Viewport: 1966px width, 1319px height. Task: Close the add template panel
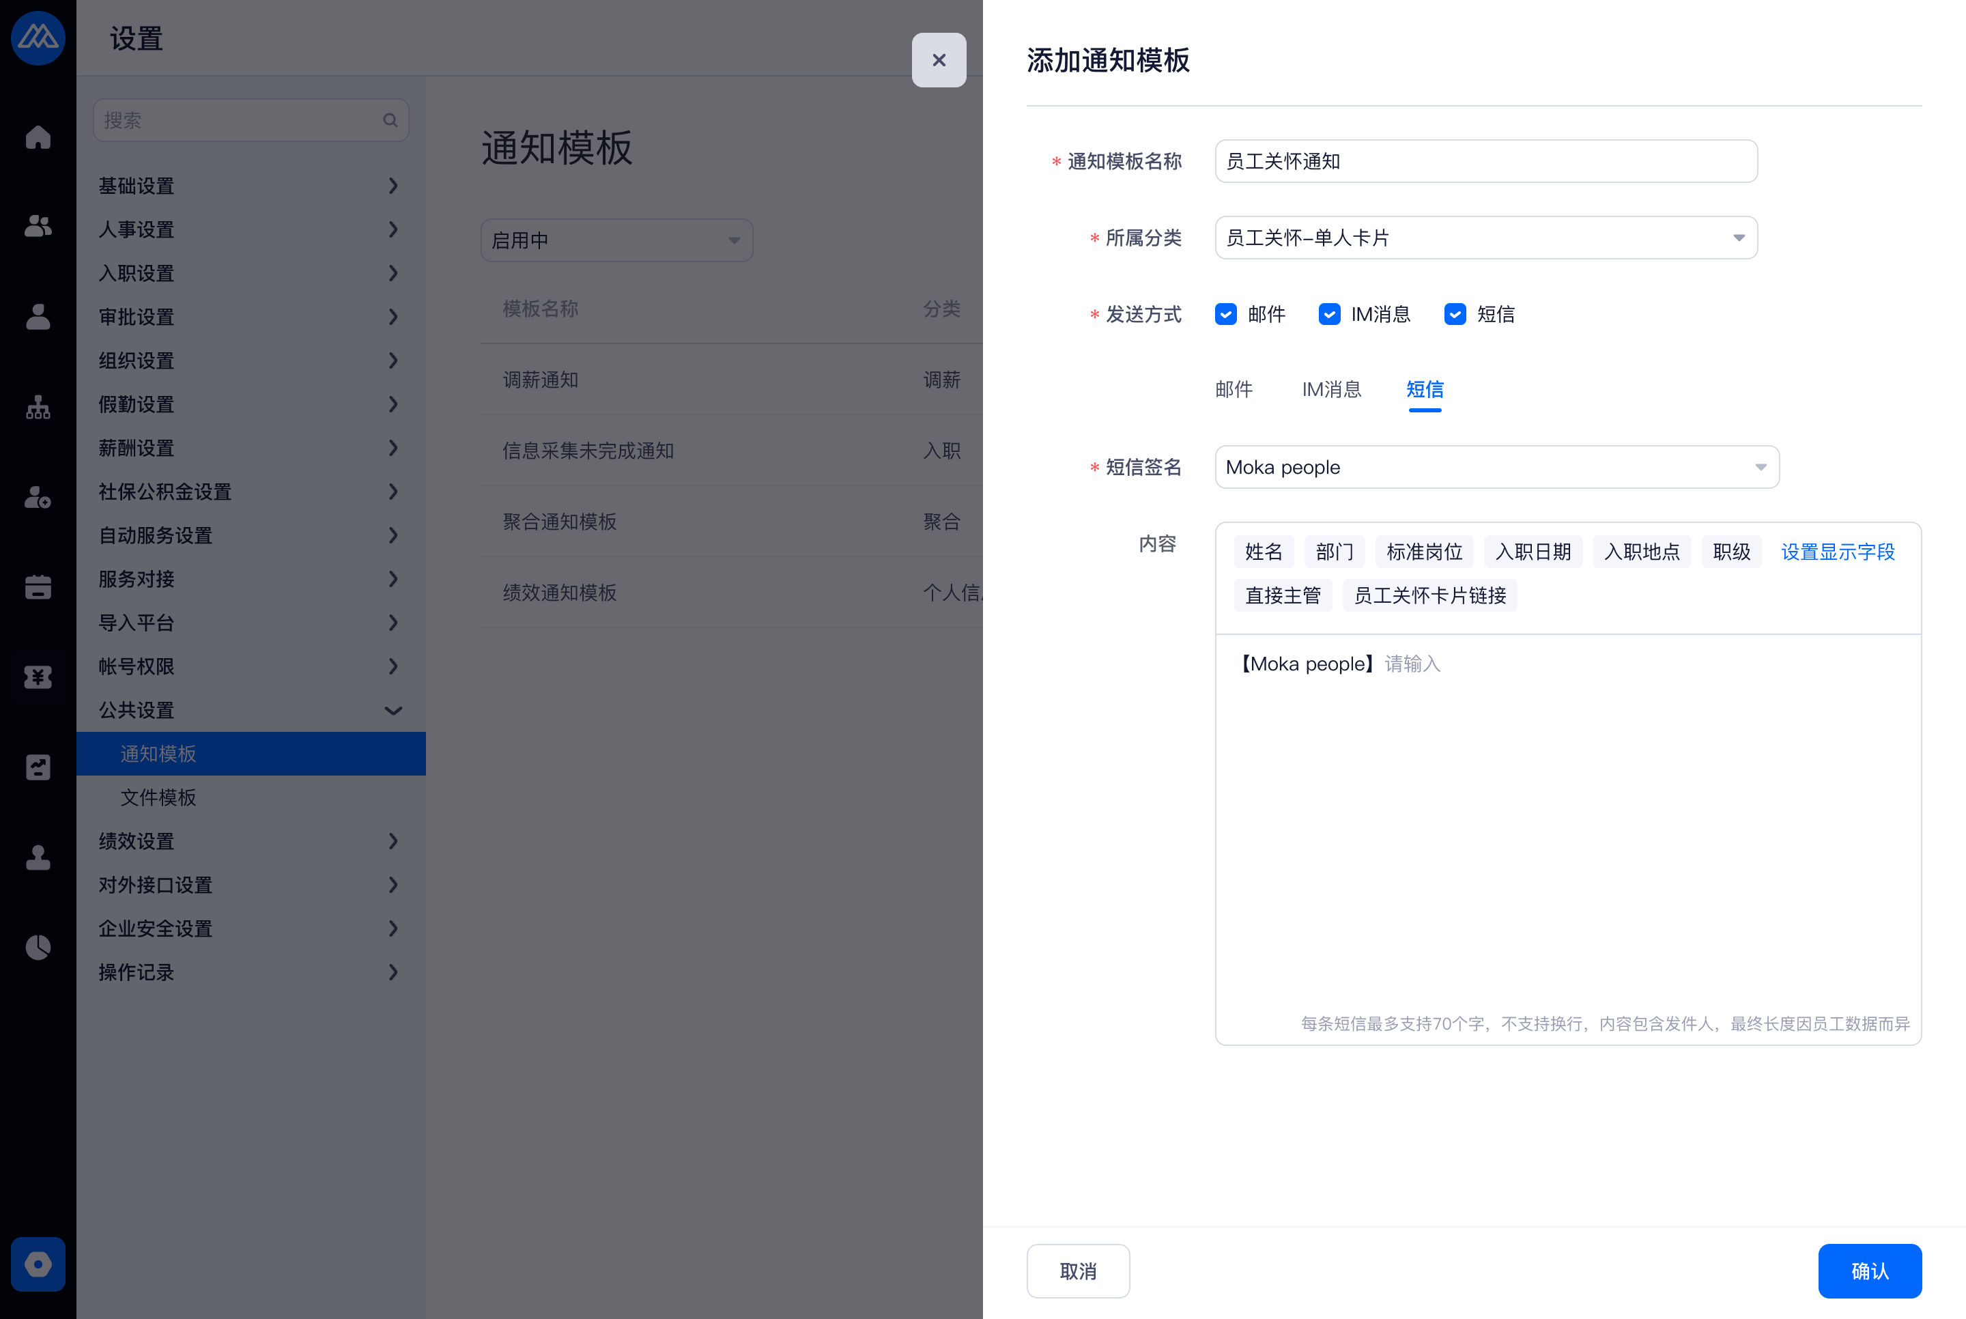(x=939, y=59)
